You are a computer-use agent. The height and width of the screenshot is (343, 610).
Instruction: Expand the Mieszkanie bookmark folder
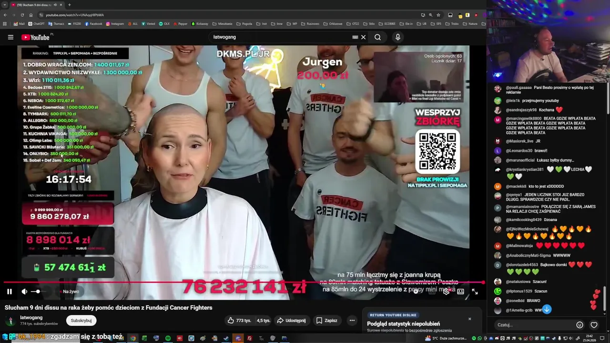click(x=223, y=24)
